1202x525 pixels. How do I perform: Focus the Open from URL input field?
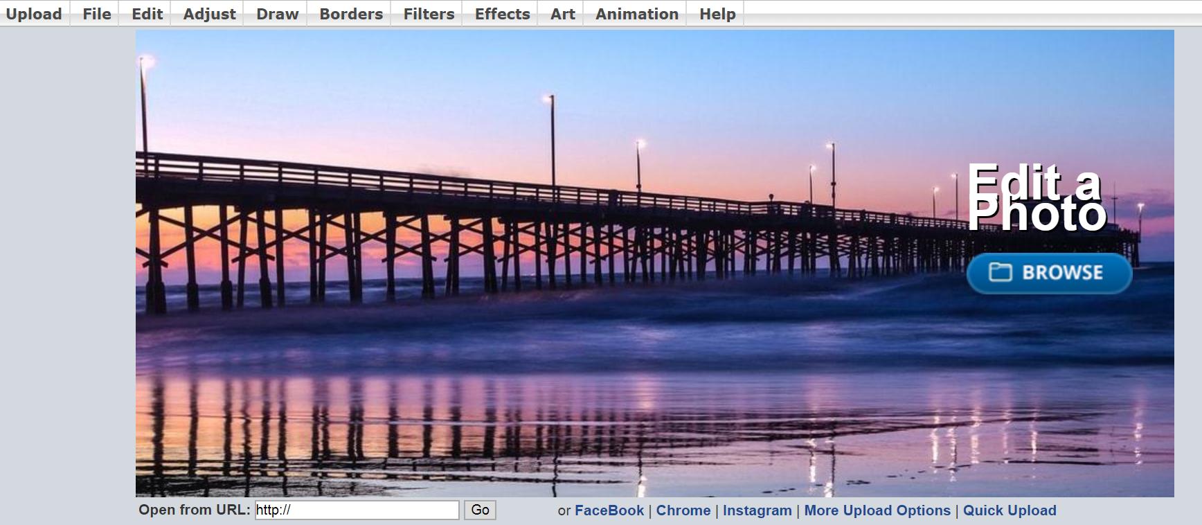pyautogui.click(x=357, y=510)
